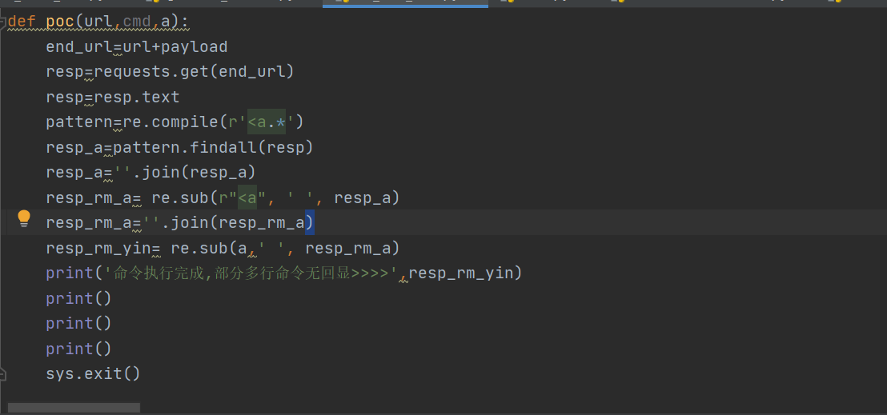This screenshot has width=887, height=415.
Task: Click the yellow lightbulb intention icon
Action: coord(24,218)
